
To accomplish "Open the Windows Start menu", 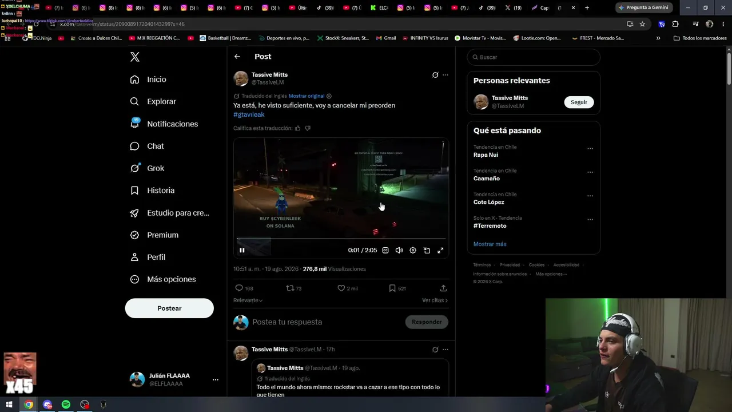I will [9, 405].
